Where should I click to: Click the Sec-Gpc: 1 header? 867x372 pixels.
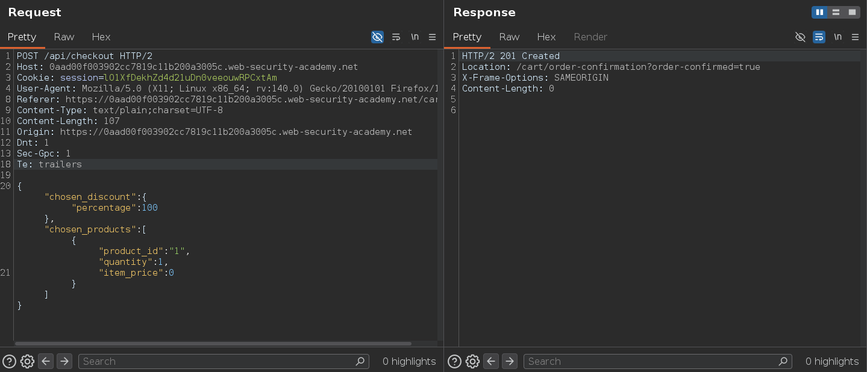tap(43, 153)
